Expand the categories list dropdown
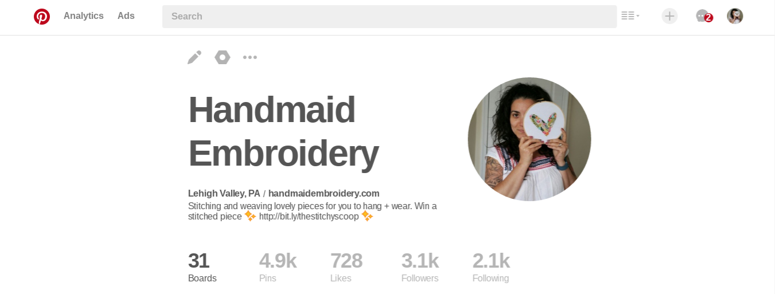Image resolution: width=775 pixels, height=294 pixels. click(x=630, y=16)
